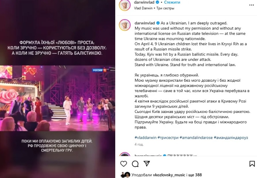Screen dimensions: 257x178
Task: Open three-dot more options menu
Action: [x=251, y=5]
